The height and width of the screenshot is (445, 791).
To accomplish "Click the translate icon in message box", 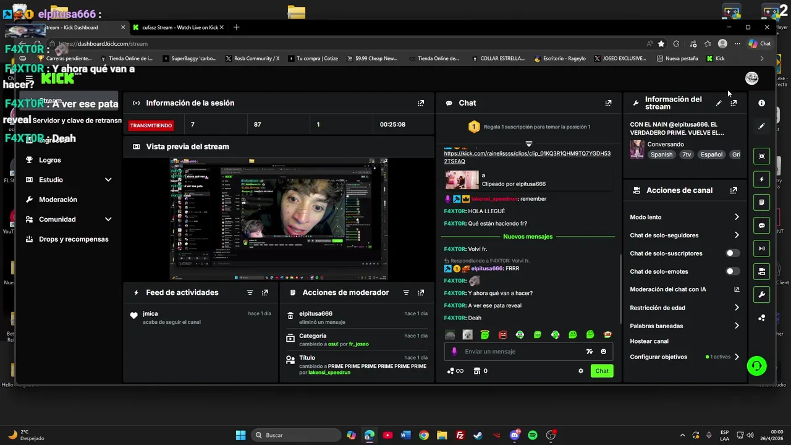I will (x=589, y=352).
